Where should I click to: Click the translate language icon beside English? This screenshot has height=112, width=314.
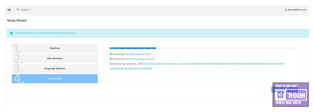[18, 9]
